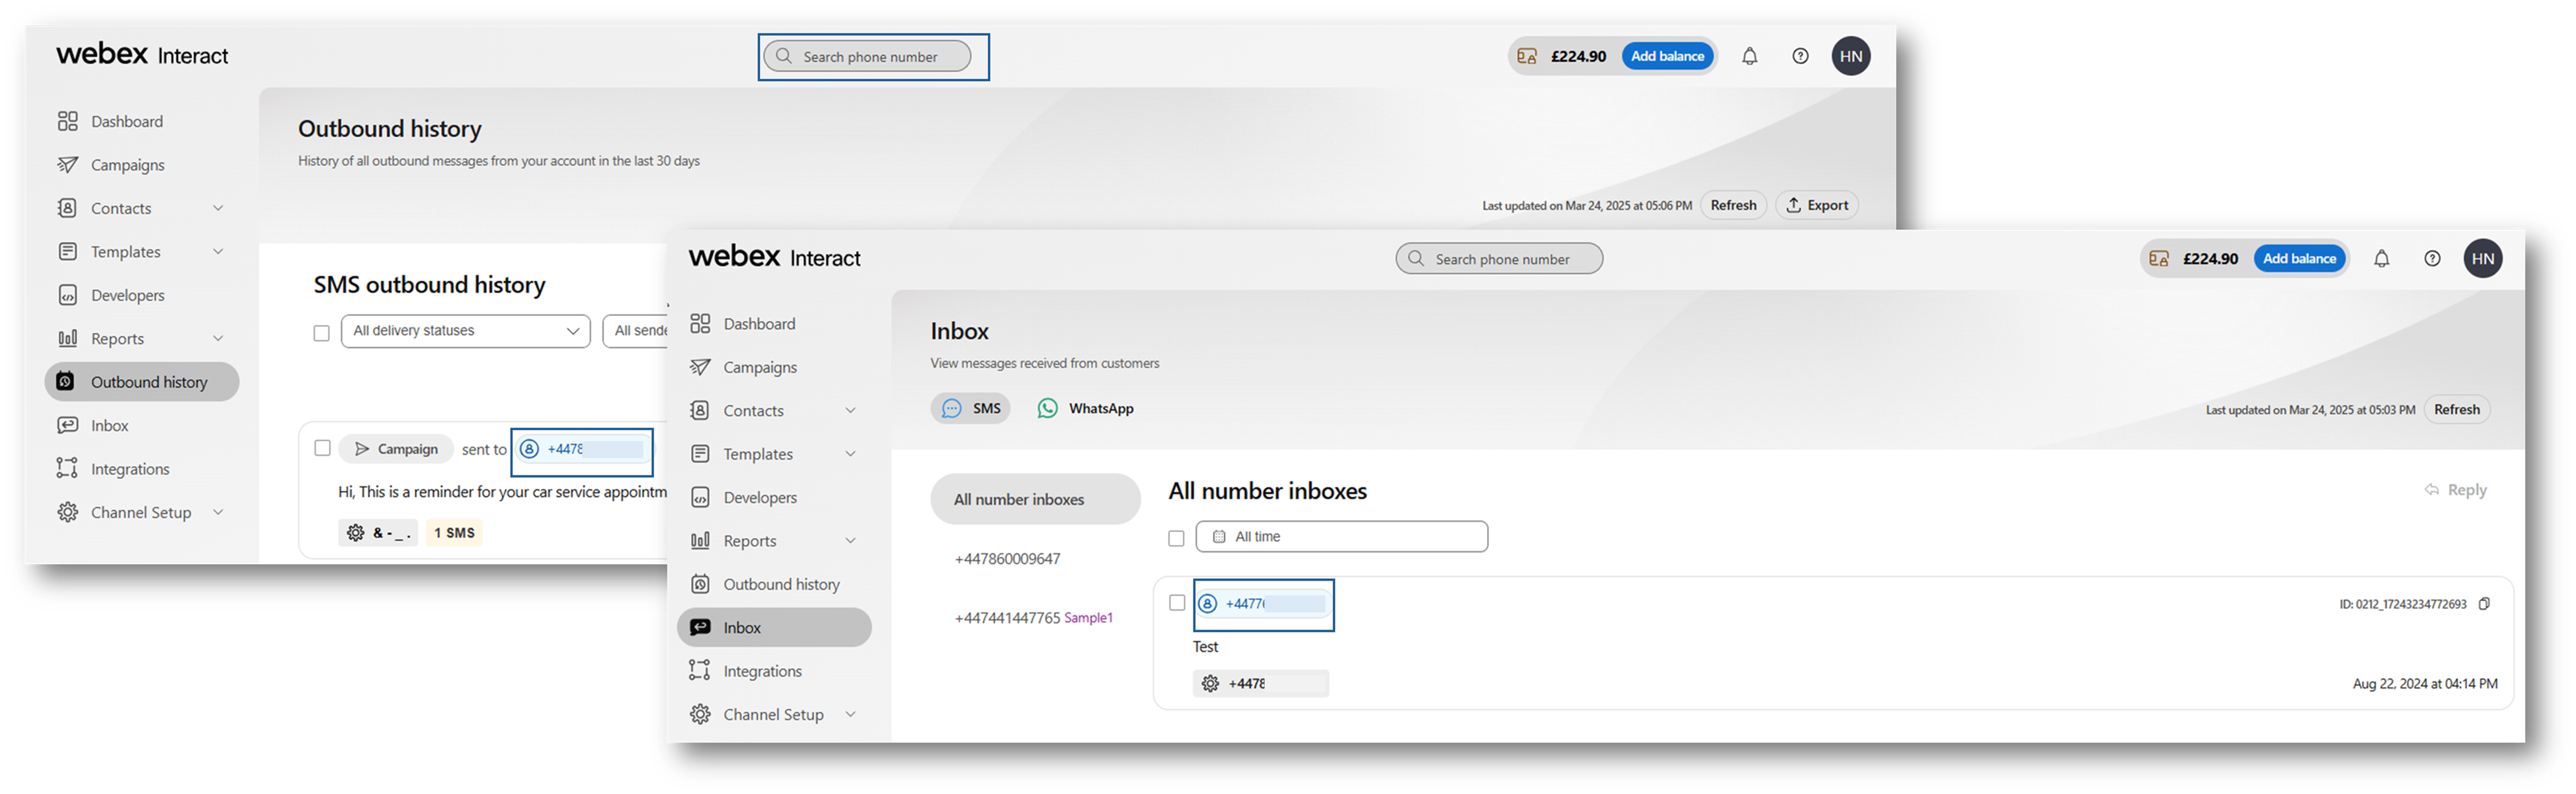Open HN profile avatar in Outbound history window
The width and height of the screenshot is (2576, 794).
click(x=1851, y=56)
